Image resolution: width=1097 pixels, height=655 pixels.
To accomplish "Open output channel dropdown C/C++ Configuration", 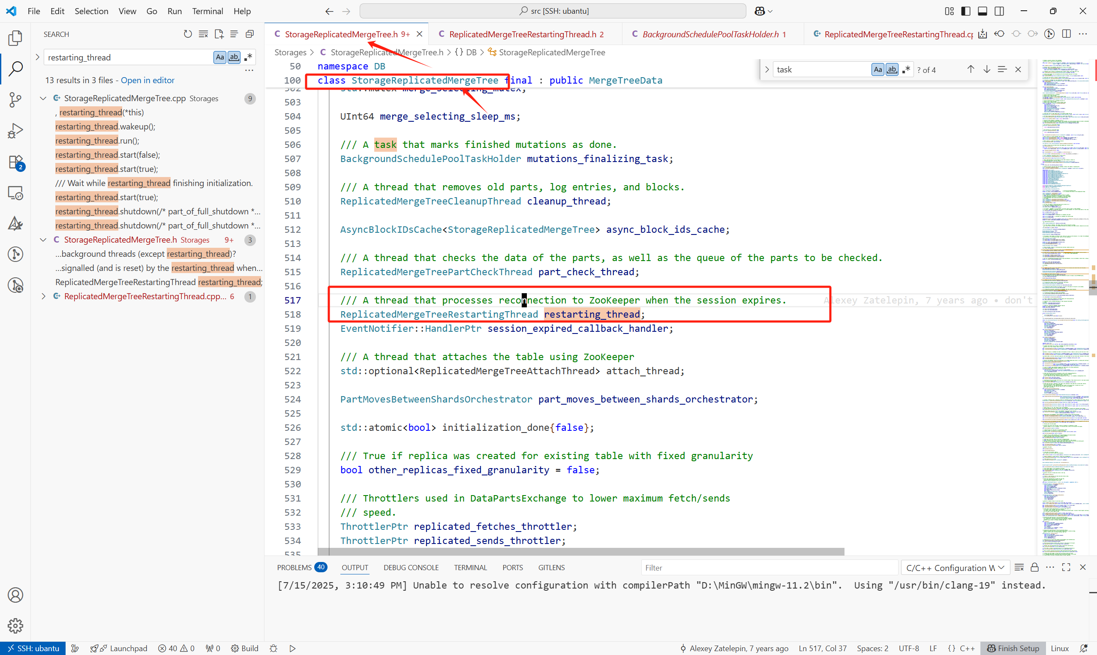I will (955, 568).
